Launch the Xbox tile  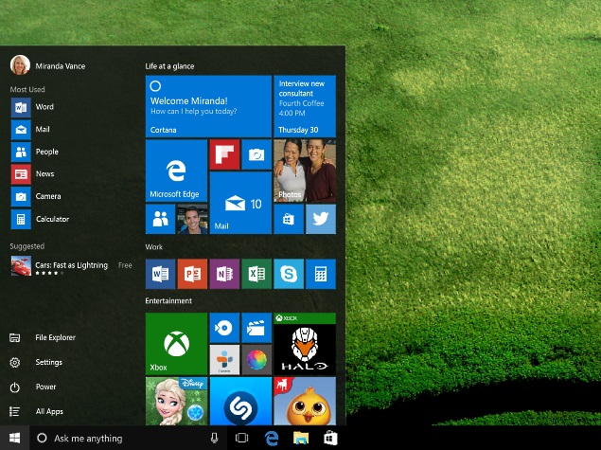tap(176, 342)
